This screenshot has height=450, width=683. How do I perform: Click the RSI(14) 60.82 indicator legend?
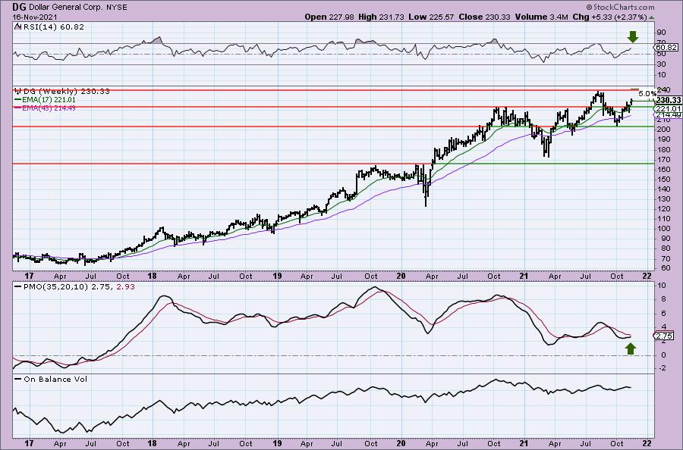tap(53, 27)
